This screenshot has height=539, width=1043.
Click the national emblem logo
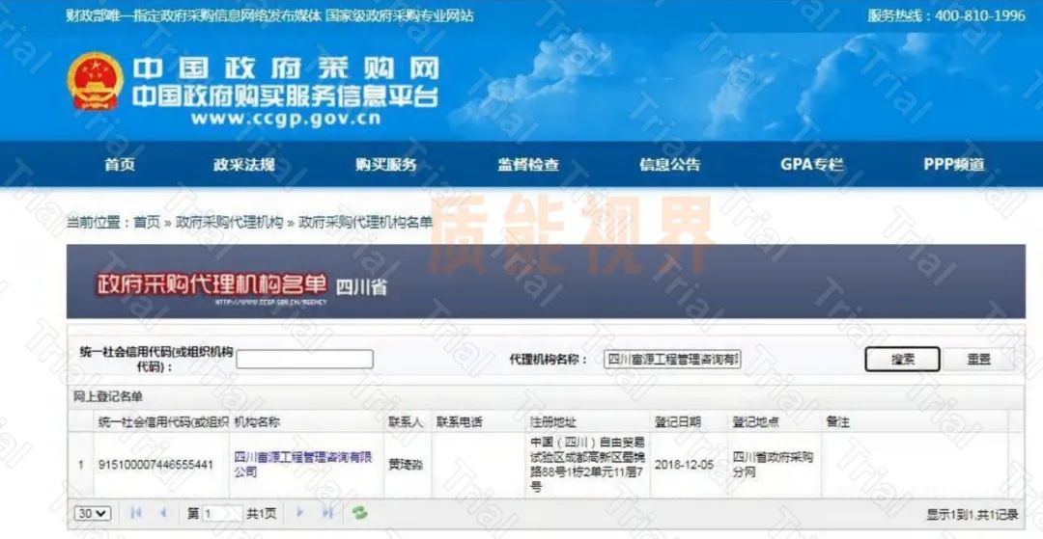(x=95, y=81)
